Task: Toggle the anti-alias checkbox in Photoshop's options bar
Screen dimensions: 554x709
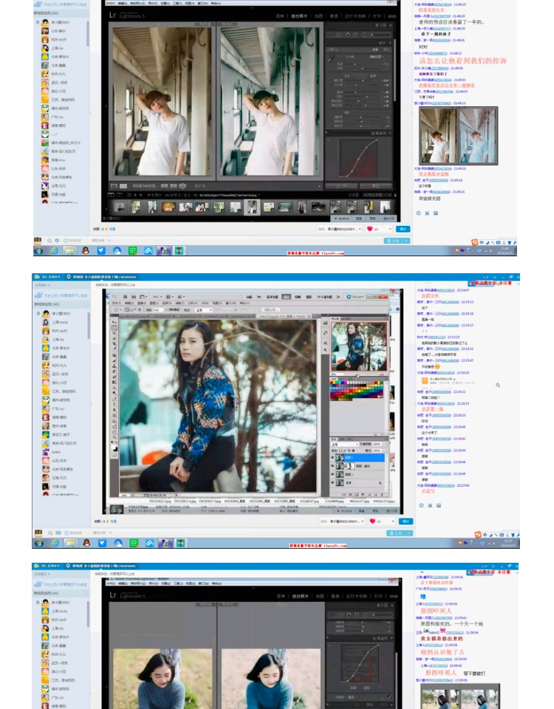Action: [x=166, y=309]
